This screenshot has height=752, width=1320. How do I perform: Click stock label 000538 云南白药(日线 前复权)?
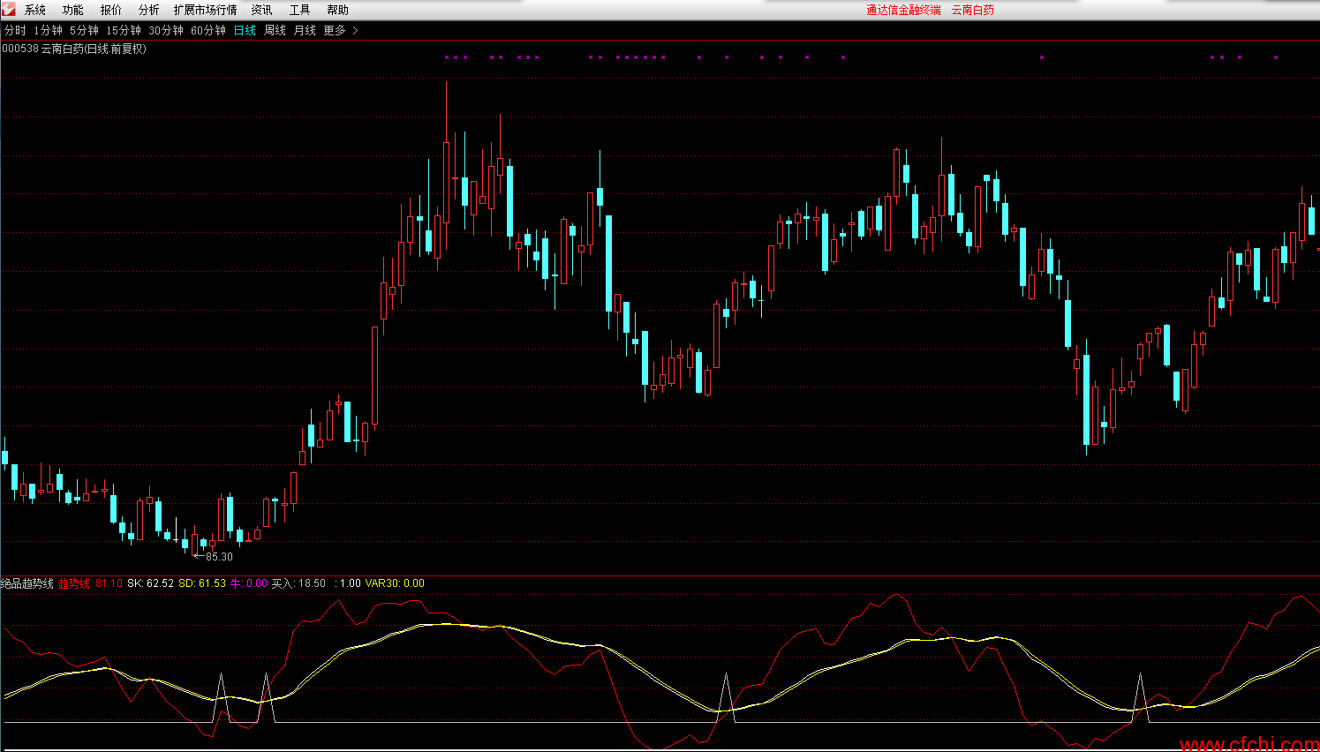coord(74,49)
